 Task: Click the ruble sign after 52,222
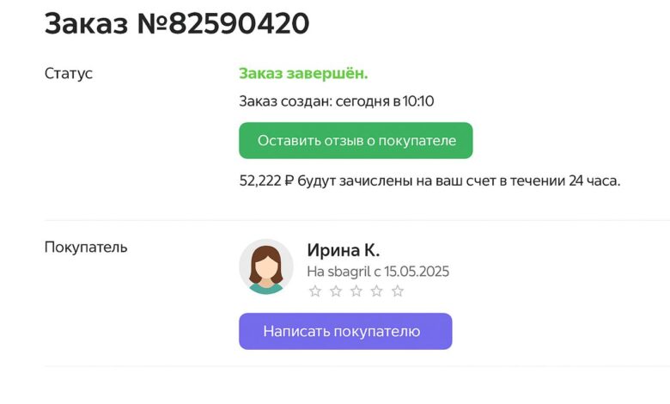click(x=289, y=181)
